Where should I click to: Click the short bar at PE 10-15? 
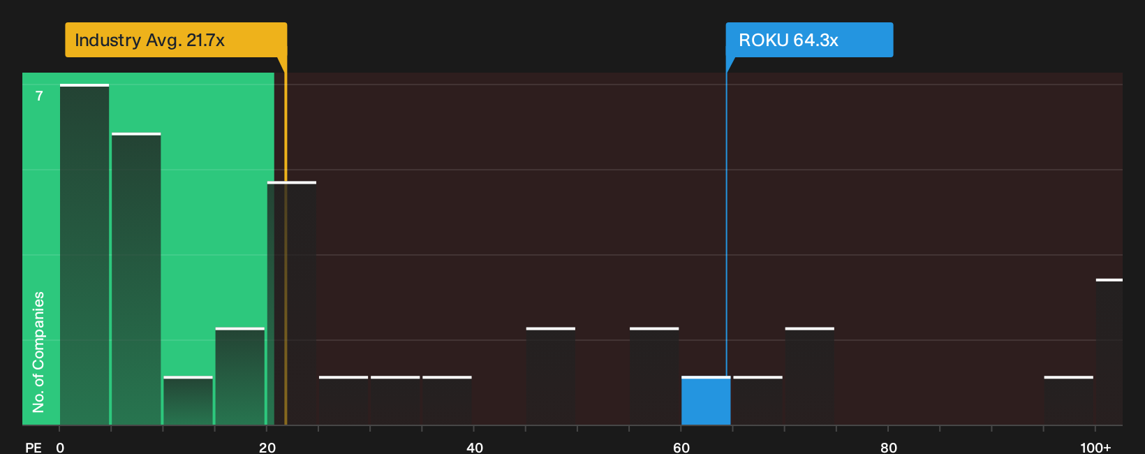point(188,401)
